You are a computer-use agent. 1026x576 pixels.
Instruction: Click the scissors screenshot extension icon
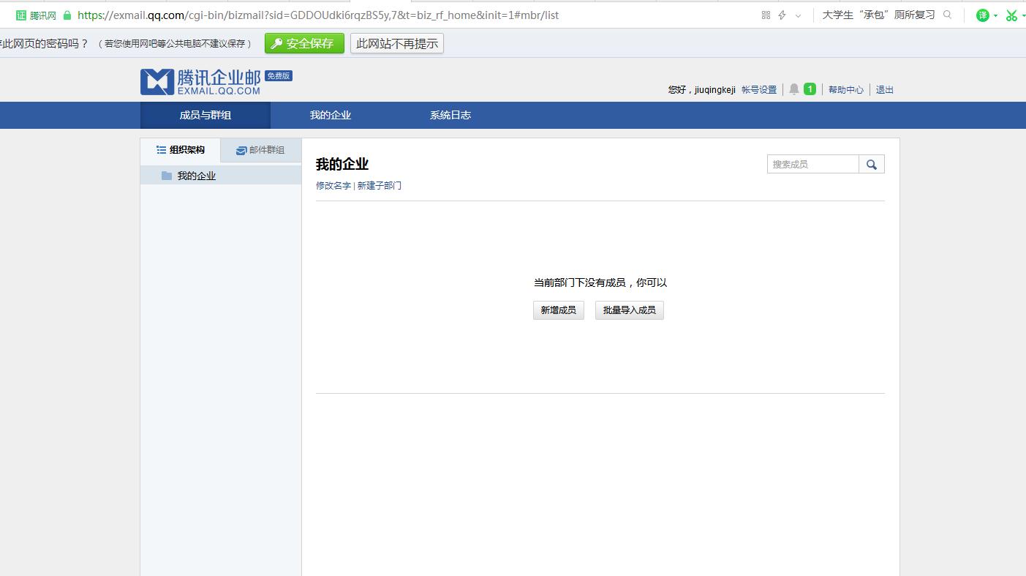tap(1012, 15)
